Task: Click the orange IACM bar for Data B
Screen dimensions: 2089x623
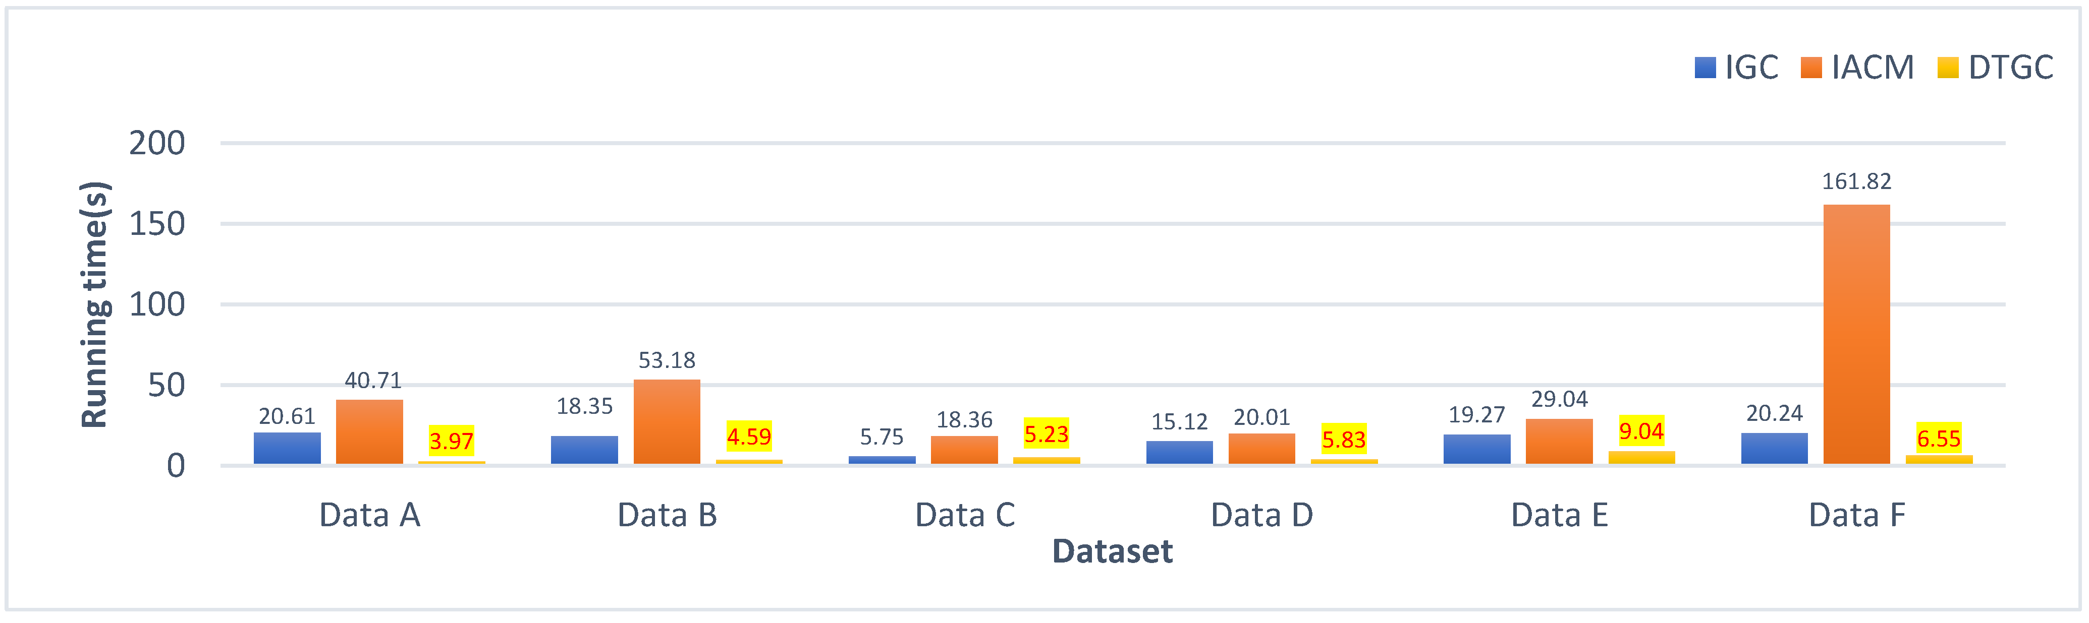Action: click(667, 421)
